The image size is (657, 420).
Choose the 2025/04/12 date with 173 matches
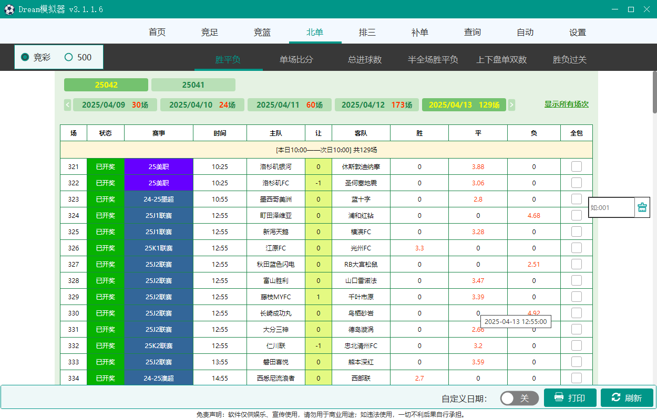[x=377, y=105]
